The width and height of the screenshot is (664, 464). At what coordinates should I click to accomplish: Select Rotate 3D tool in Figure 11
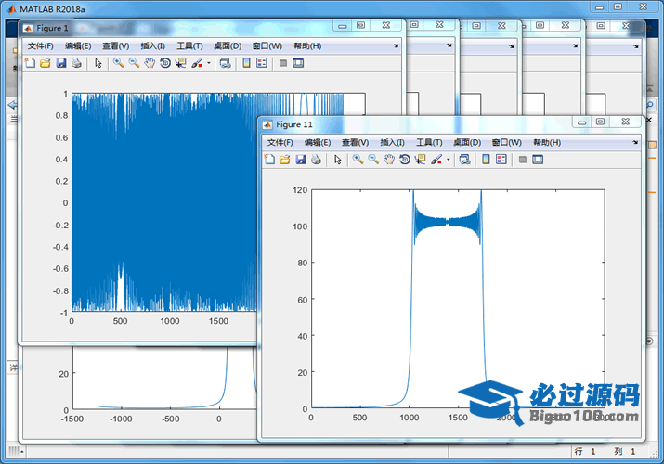(x=405, y=160)
